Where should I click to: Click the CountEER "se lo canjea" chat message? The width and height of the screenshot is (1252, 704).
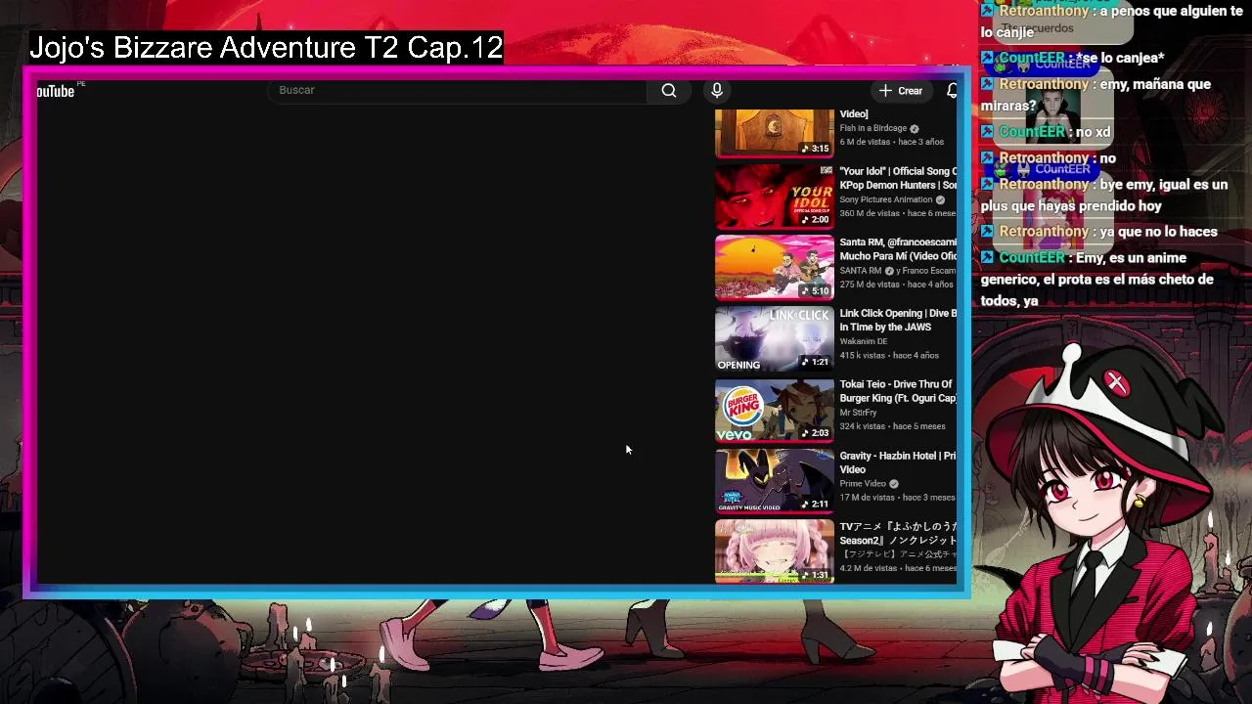[x=1073, y=59]
